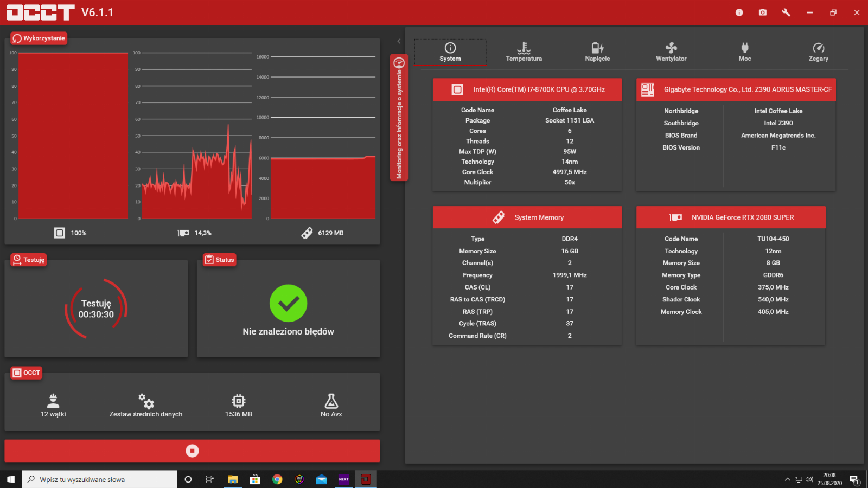
Task: Click the Testuję panel label
Action: (x=29, y=260)
